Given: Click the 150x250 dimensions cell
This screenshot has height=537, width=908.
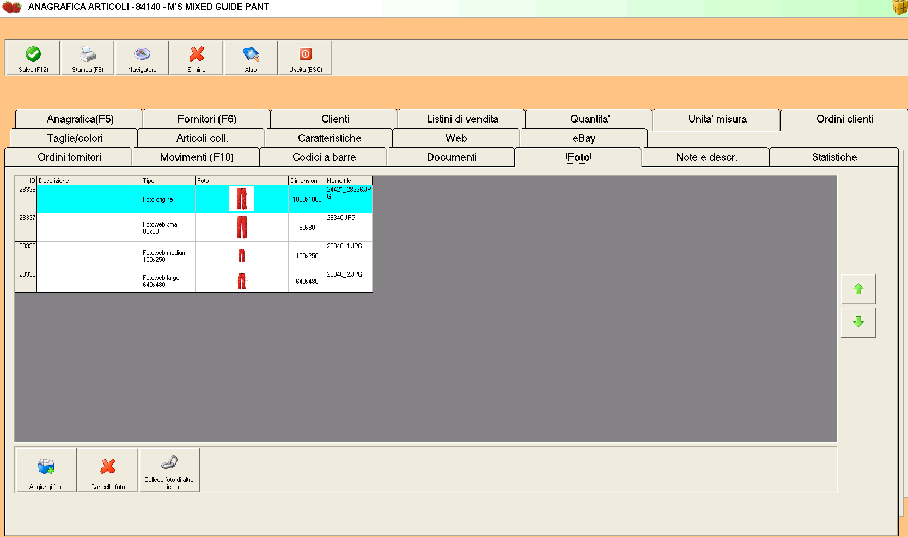Looking at the screenshot, I should click(x=307, y=255).
